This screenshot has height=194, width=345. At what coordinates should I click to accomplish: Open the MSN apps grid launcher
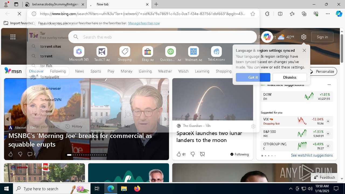click(x=13, y=37)
